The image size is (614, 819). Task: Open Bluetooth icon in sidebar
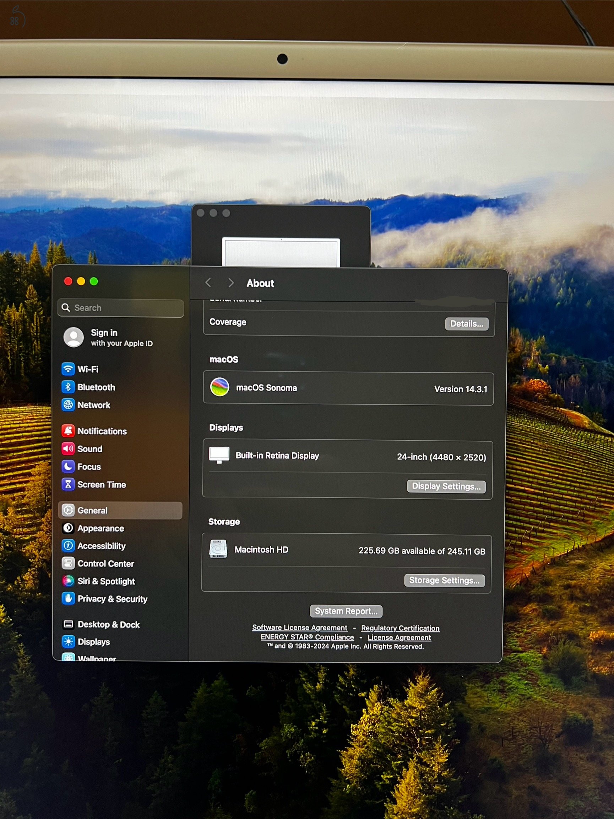point(68,387)
